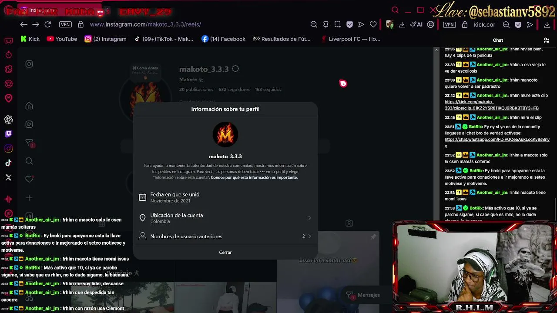
Task: Close the dialog with the Cerrar button
Action: 225,252
